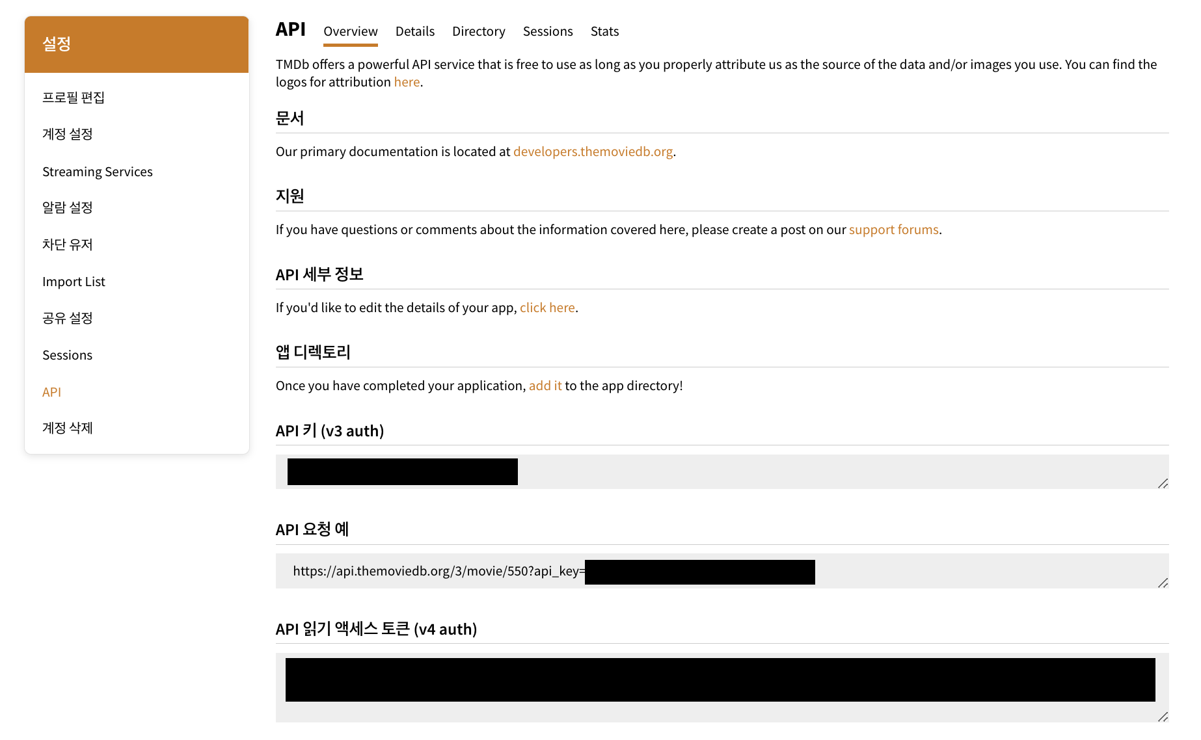Screen dimensions: 1201x740
Task: Open 공유 설정 in the sidebar
Action: [68, 318]
